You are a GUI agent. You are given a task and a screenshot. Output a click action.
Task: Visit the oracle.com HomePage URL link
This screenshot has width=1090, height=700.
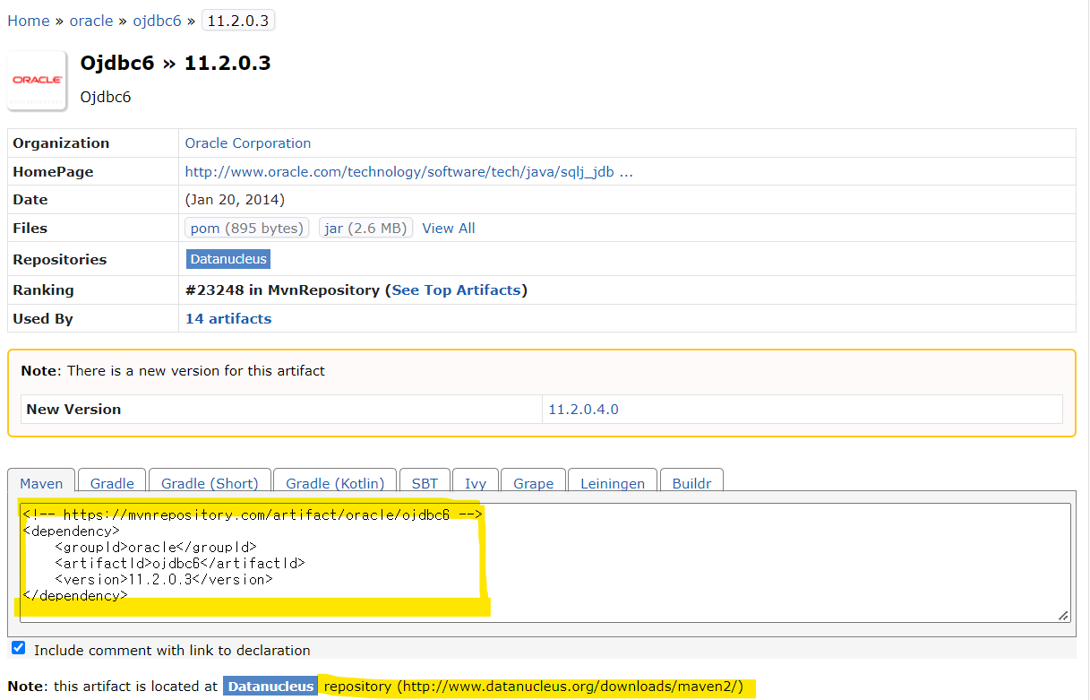click(408, 172)
